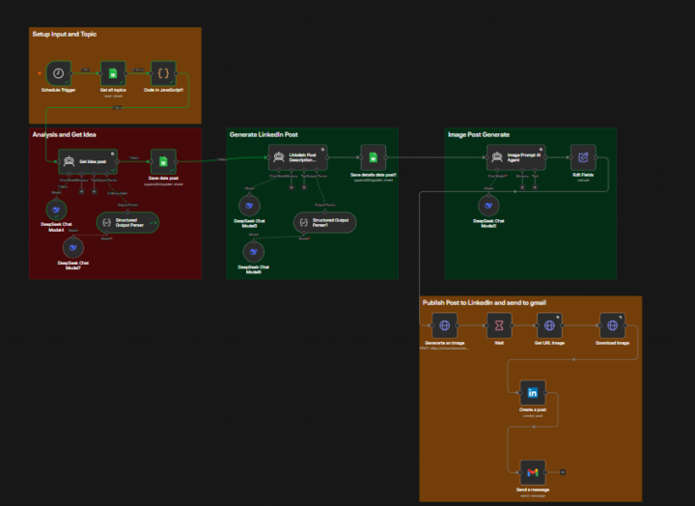The height and width of the screenshot is (506, 695).
Task: Open the Structured Output Parser node
Action: coord(127,223)
